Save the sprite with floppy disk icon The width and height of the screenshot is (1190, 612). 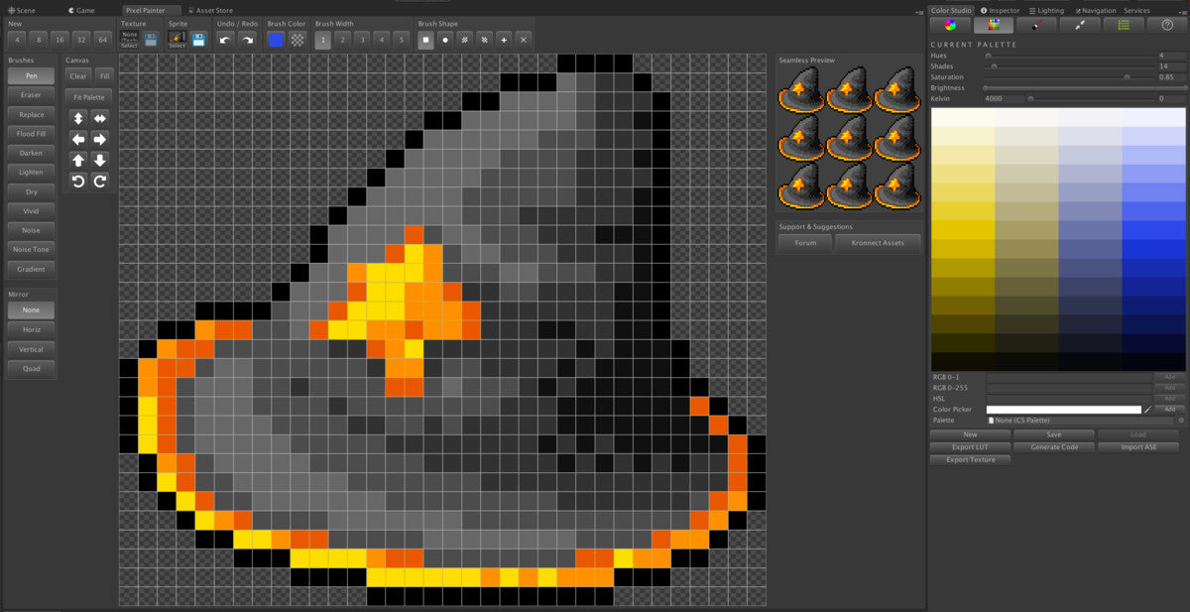(x=198, y=40)
